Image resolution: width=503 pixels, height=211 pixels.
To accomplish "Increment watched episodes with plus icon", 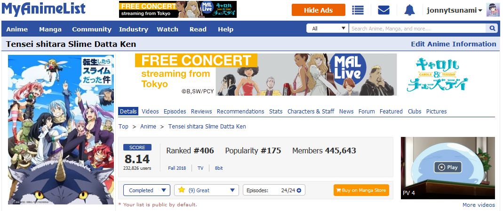I will (x=299, y=190).
